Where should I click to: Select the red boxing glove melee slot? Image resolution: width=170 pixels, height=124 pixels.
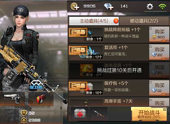[x=41, y=99]
